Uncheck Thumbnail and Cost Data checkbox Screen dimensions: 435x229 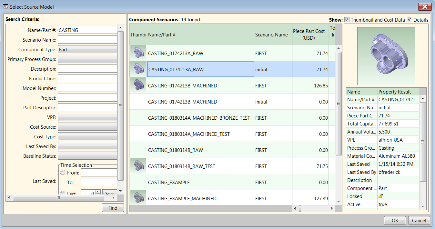pyautogui.click(x=347, y=20)
